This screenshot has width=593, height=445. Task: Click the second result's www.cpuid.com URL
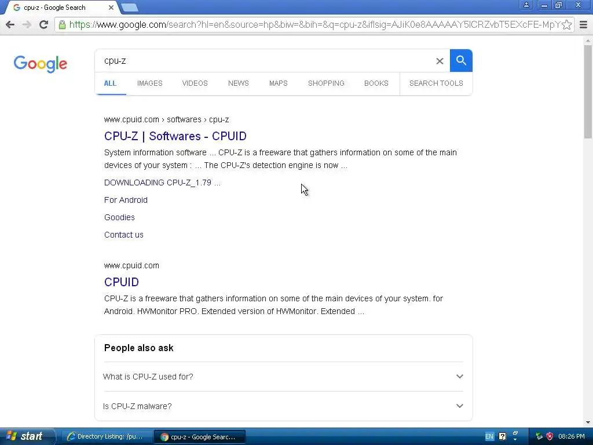pos(131,265)
